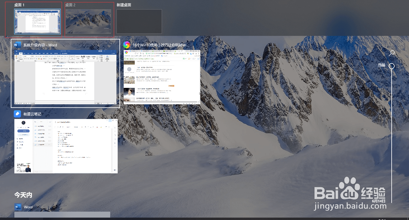
Task: Open the 有道云笔记 window preview
Action: [x=66, y=146]
